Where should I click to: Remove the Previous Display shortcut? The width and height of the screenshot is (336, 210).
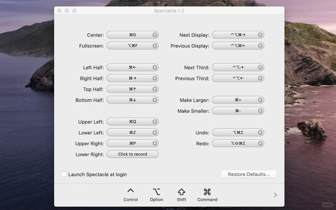[260, 45]
